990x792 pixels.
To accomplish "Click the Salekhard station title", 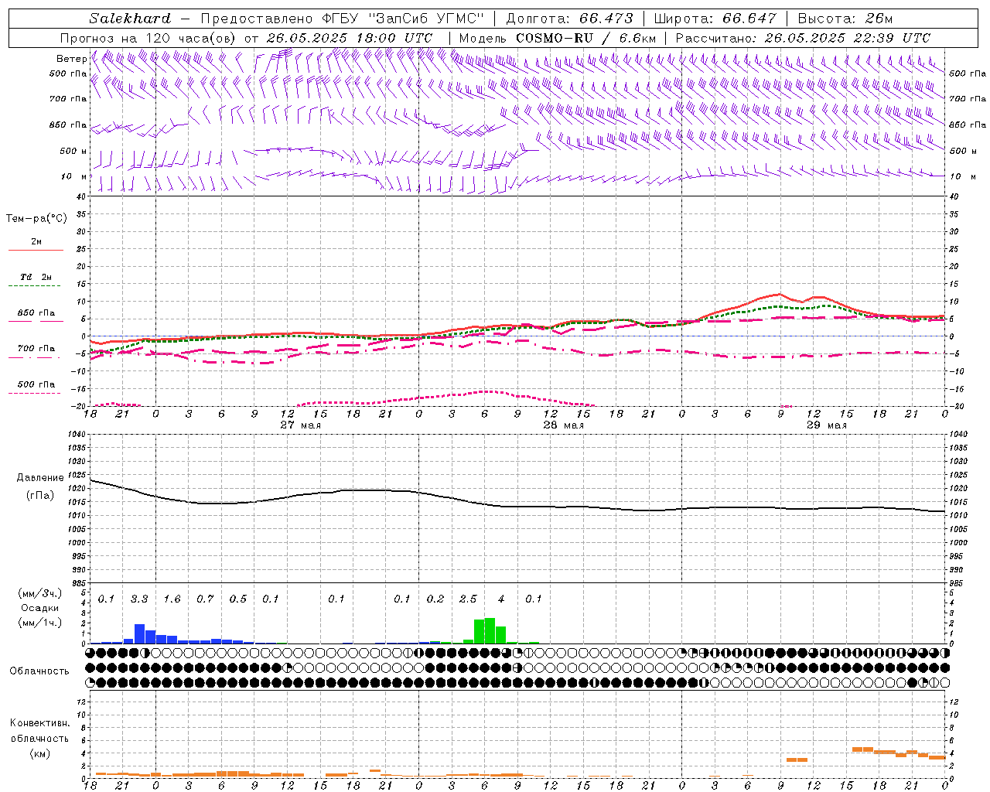I will [x=129, y=19].
